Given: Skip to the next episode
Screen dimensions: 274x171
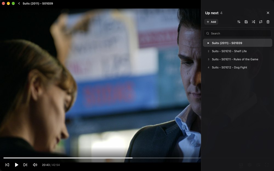Looking at the screenshot, I should 25,165.
